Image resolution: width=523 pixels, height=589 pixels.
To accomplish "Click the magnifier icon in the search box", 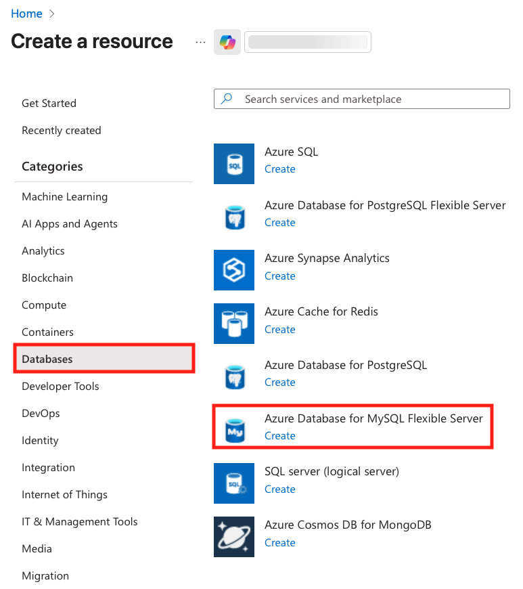I will pos(227,99).
